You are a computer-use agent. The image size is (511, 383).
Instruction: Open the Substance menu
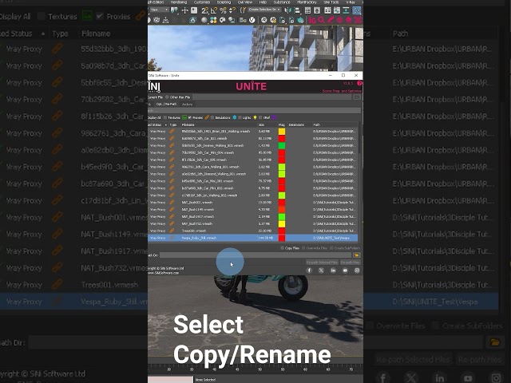coord(282,2)
